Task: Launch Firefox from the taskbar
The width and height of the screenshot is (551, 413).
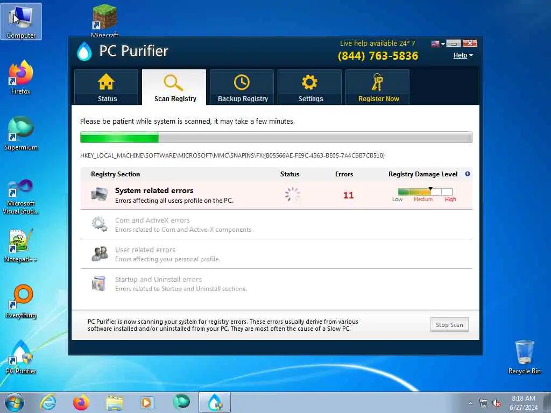Action: [x=81, y=402]
